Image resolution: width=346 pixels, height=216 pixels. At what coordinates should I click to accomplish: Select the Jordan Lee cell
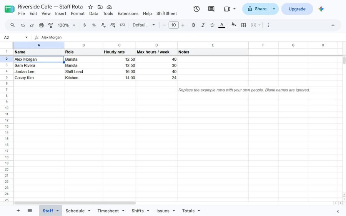[x=39, y=71]
